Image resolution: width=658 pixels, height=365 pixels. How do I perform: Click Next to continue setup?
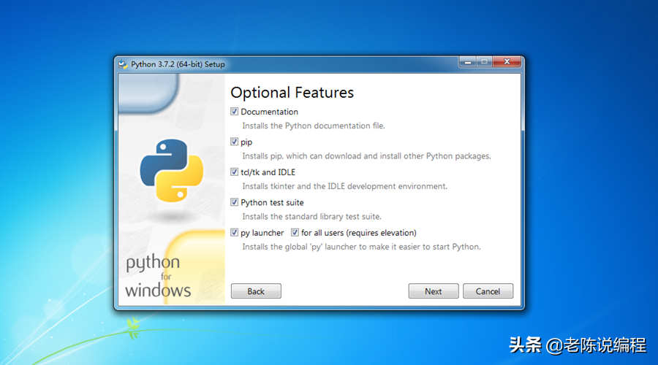tap(434, 291)
